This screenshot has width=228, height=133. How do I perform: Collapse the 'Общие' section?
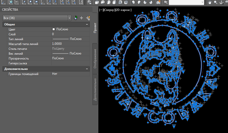coord(87,24)
